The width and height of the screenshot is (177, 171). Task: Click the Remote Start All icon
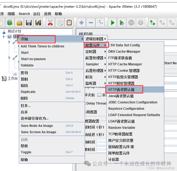click(x=153, y=23)
